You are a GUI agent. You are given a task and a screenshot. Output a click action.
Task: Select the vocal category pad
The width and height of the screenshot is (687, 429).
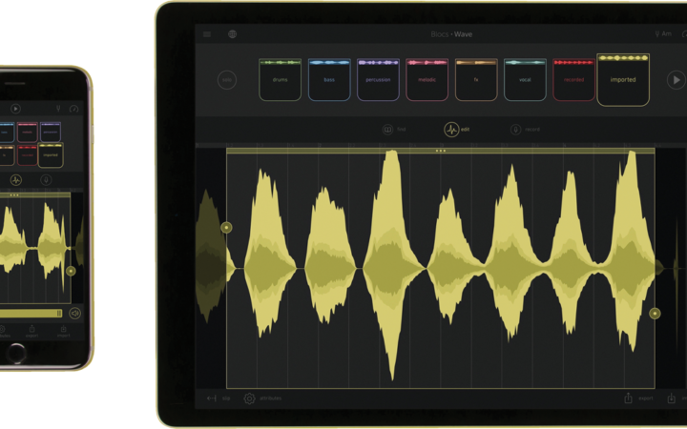point(525,80)
